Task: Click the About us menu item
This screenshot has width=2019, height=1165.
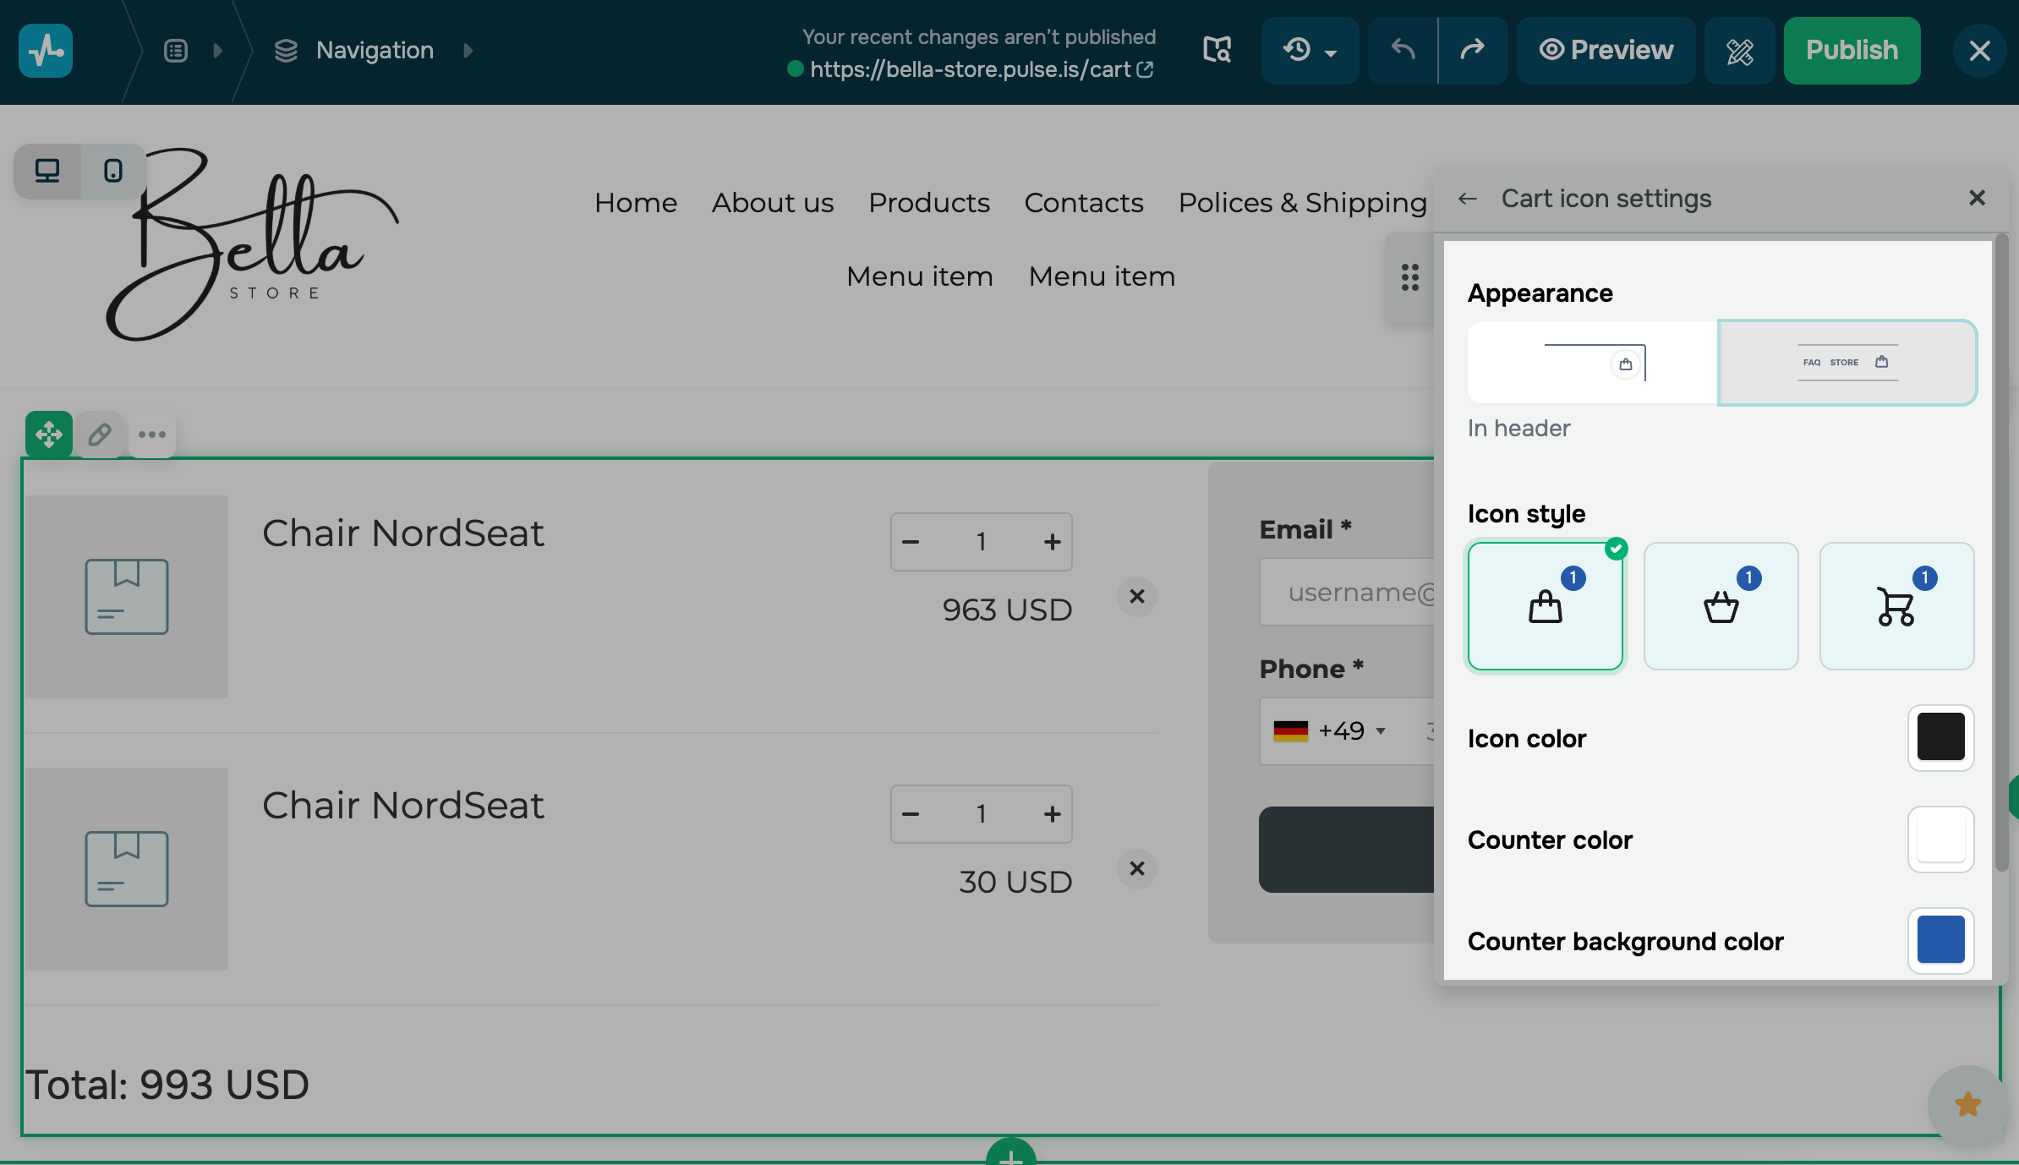Action: (x=773, y=203)
